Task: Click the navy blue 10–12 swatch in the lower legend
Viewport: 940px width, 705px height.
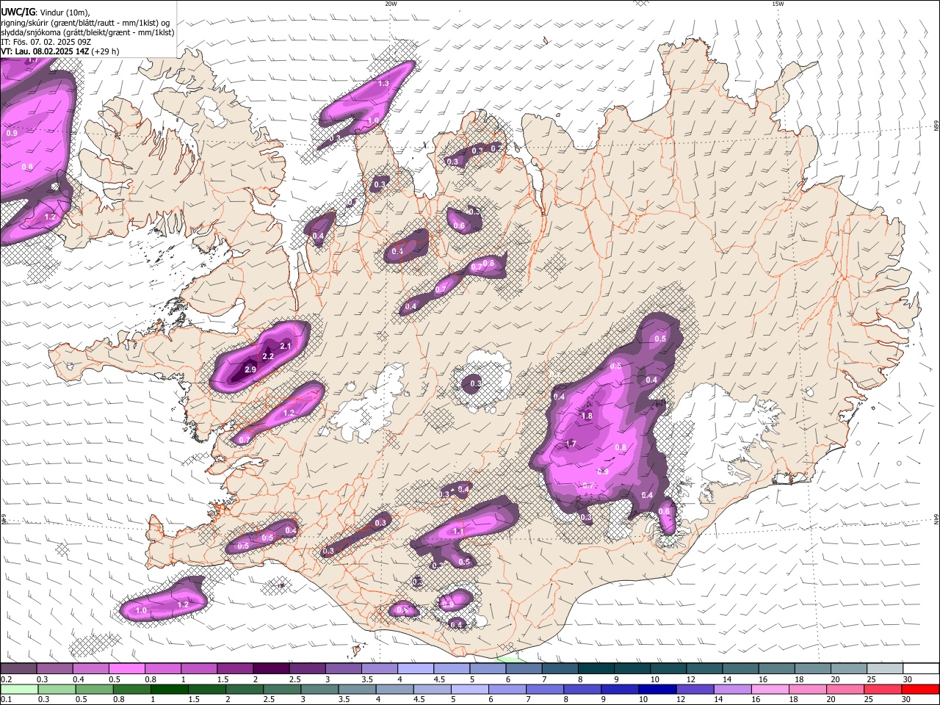Action: pos(657,690)
